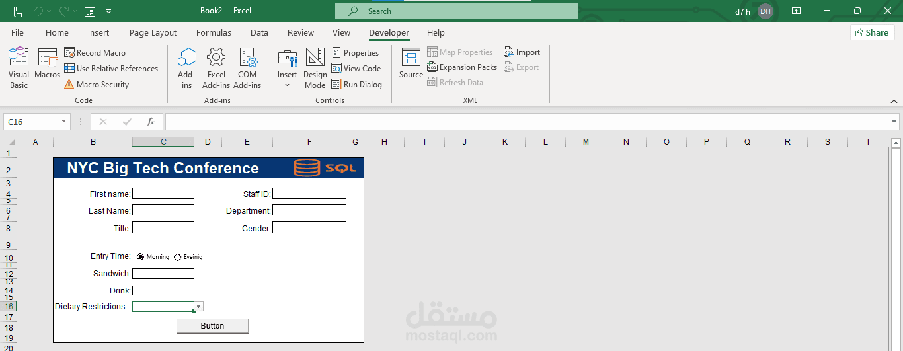This screenshot has width=903, height=351.
Task: Click the Redo arrow
Action: [x=64, y=11]
